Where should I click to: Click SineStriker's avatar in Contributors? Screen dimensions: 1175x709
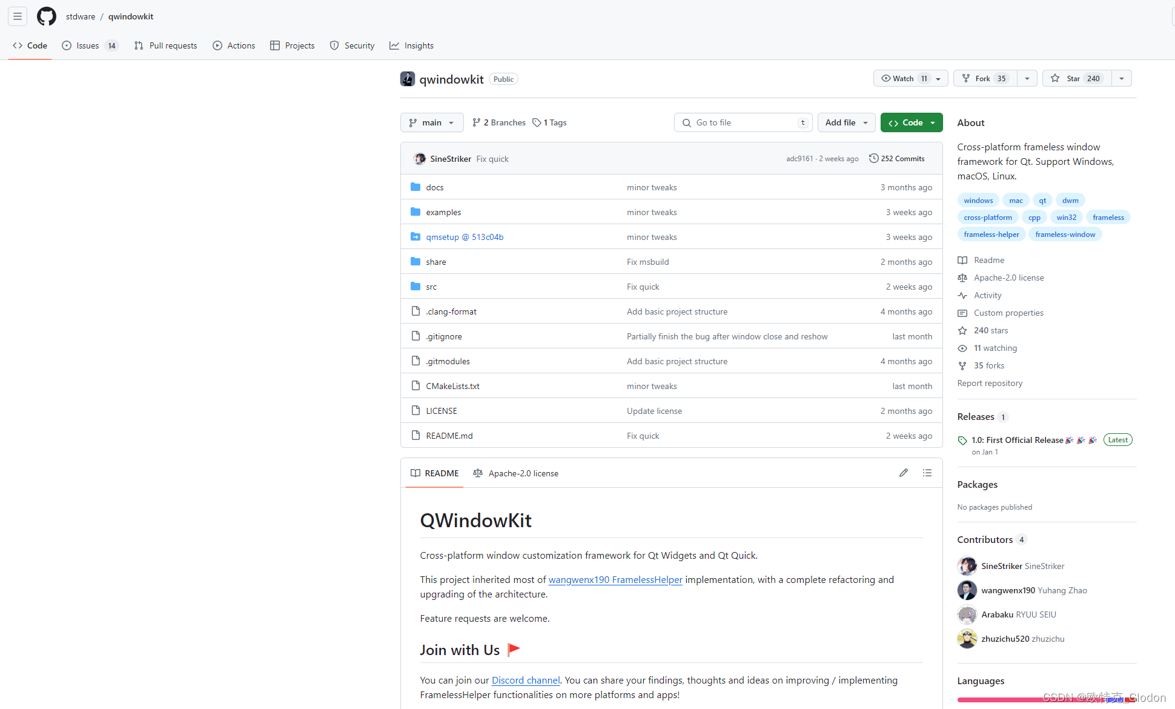click(967, 566)
